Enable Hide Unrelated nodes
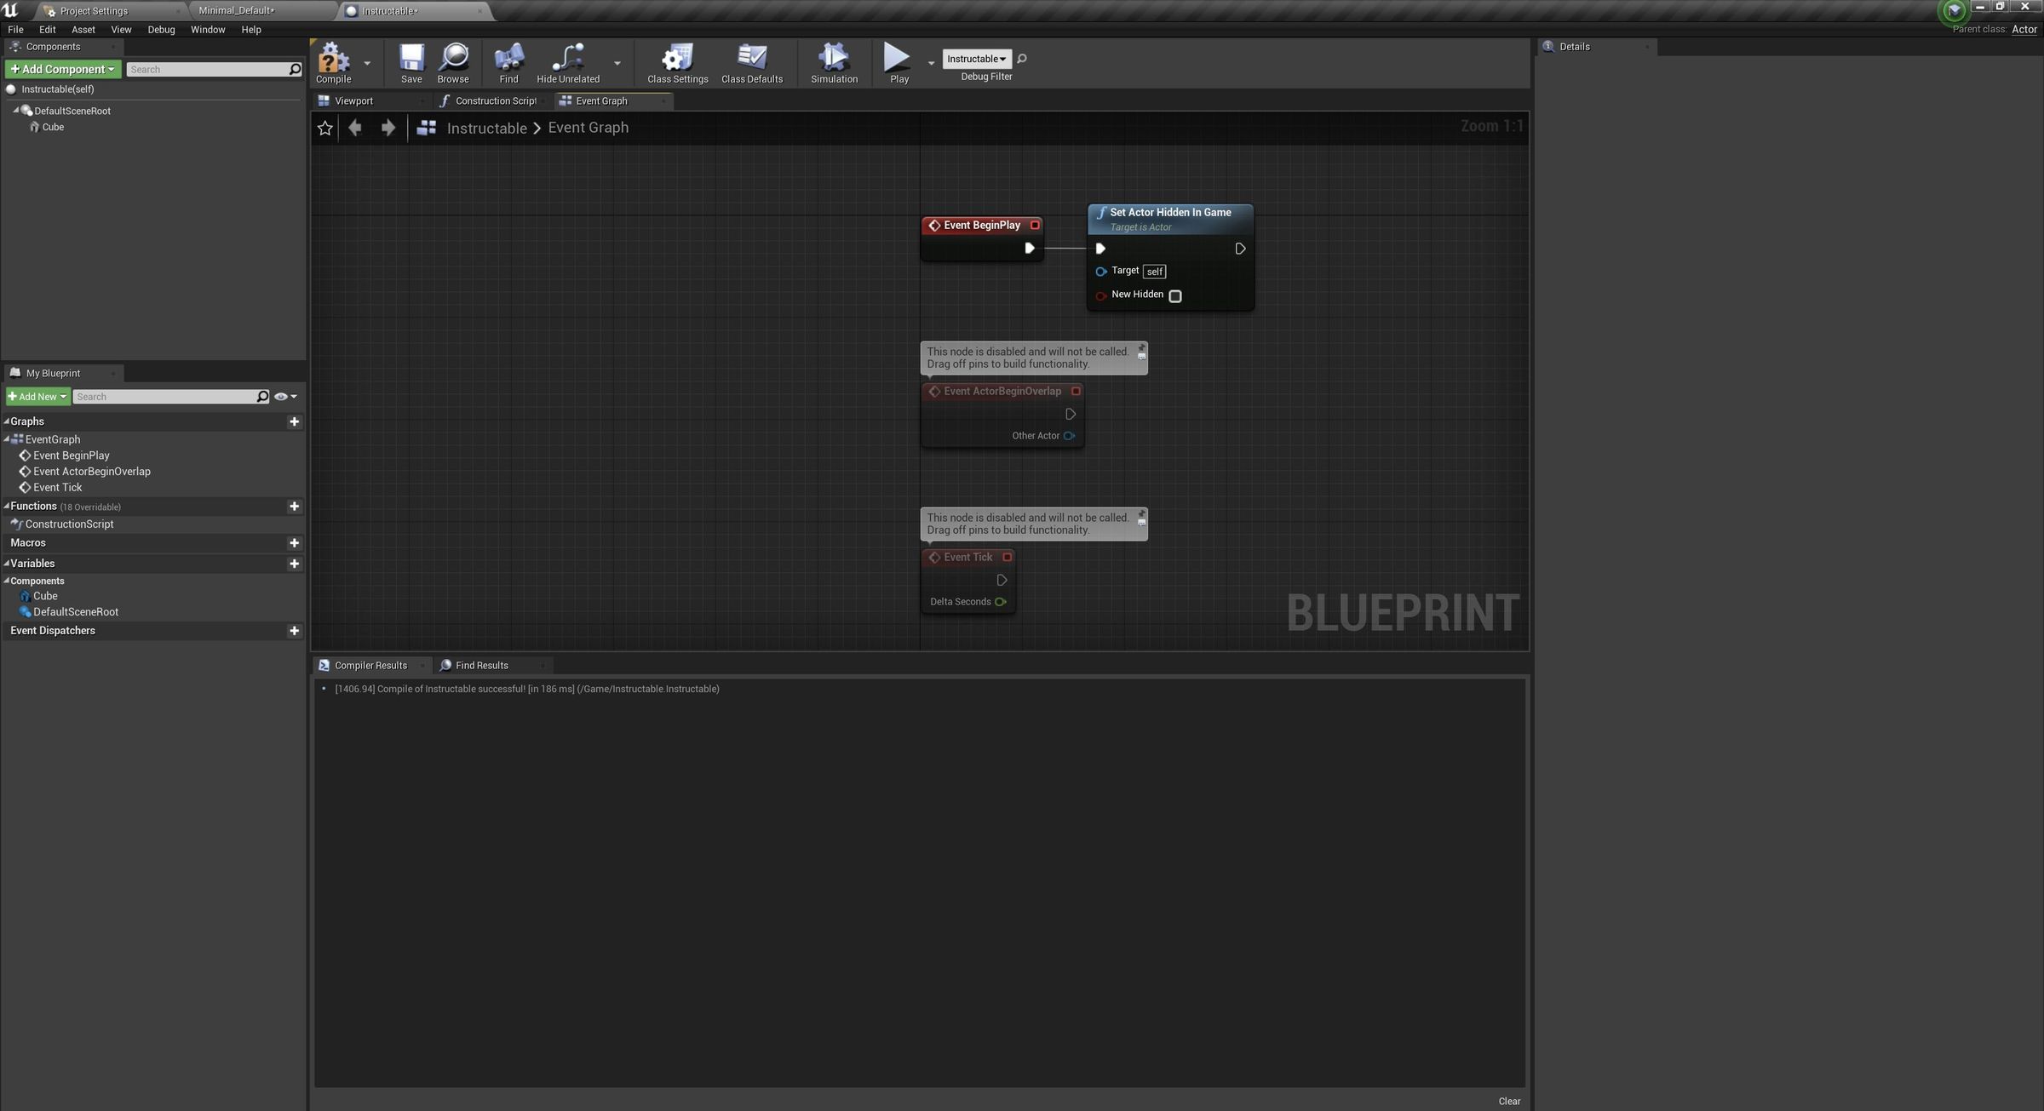This screenshot has width=2044, height=1111. pos(568,63)
